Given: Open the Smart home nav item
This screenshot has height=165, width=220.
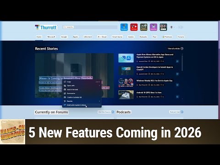Looking at the screenshot, I should pyautogui.click(x=117, y=37).
